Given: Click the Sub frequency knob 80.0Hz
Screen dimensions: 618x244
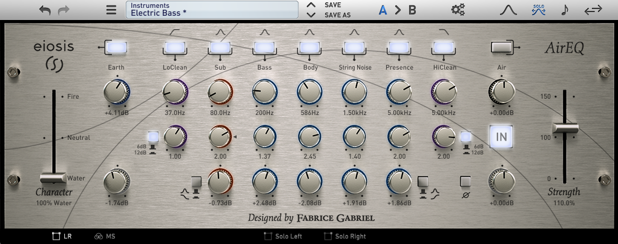Looking at the screenshot, I should [220, 92].
